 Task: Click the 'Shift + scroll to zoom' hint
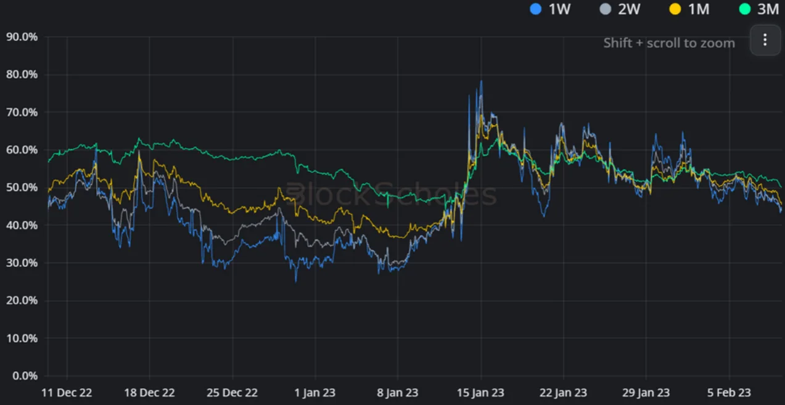pos(669,43)
